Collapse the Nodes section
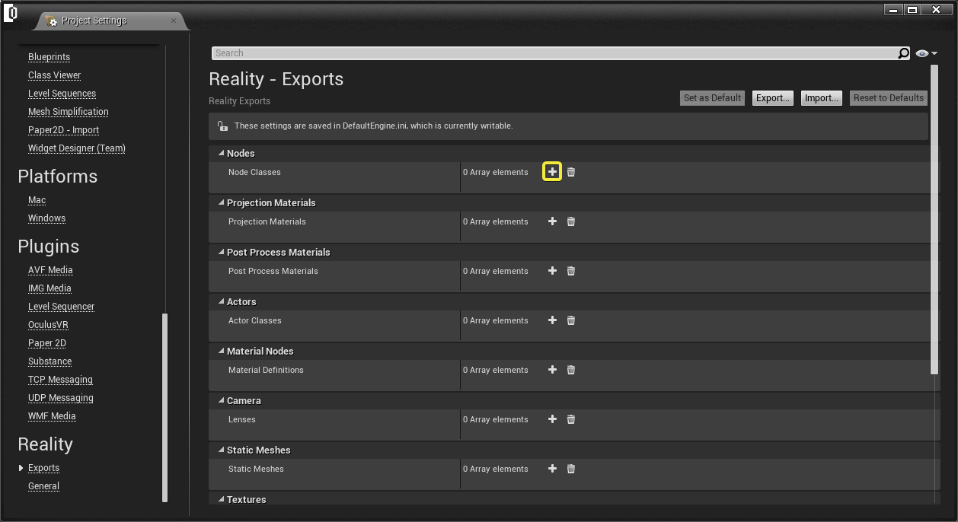Image resolution: width=958 pixels, height=522 pixels. [x=222, y=154]
